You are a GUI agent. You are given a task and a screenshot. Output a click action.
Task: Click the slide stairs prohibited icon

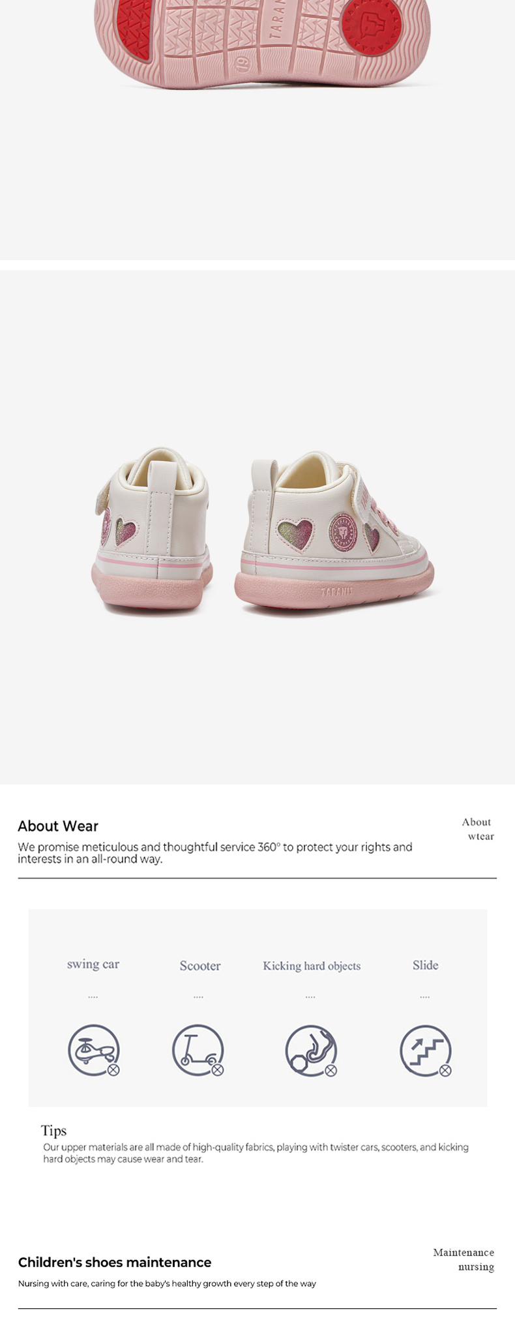426,1050
